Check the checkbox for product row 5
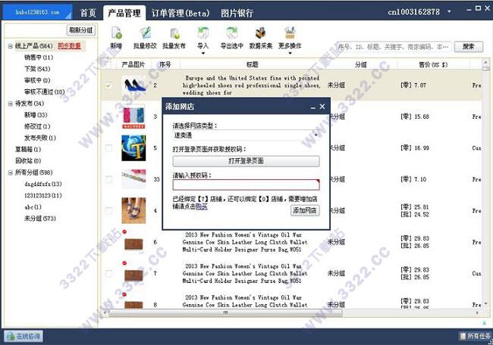Viewport: 493px width, 345px height. (108, 148)
